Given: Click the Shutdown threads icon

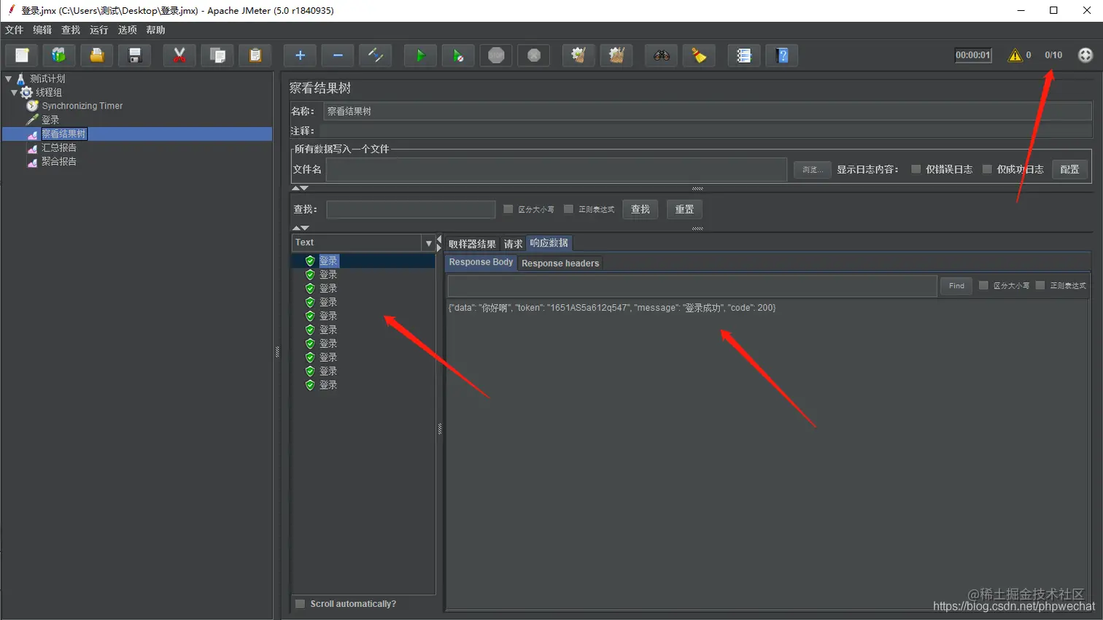Looking at the screenshot, I should pos(534,55).
